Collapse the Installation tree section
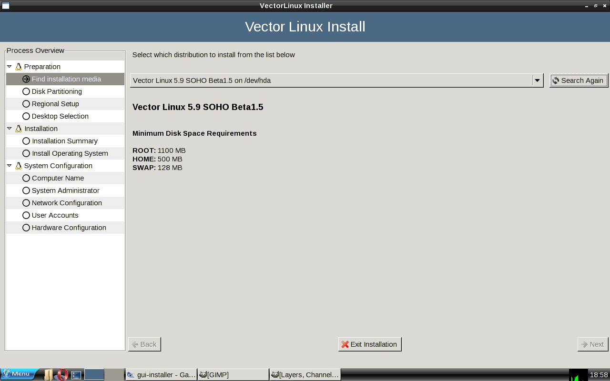This screenshot has height=381, width=610. point(10,129)
